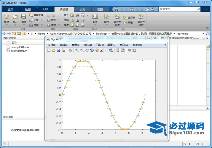Open Desktop (桌面) menu in Figure 1
The width and height of the screenshot is (212, 148).
112,45
